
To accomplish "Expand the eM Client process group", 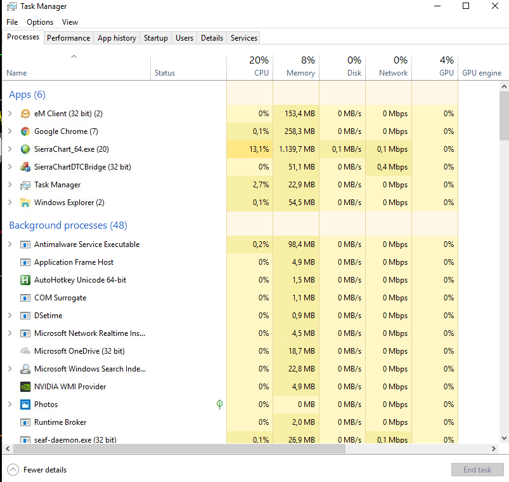I will 10,114.
